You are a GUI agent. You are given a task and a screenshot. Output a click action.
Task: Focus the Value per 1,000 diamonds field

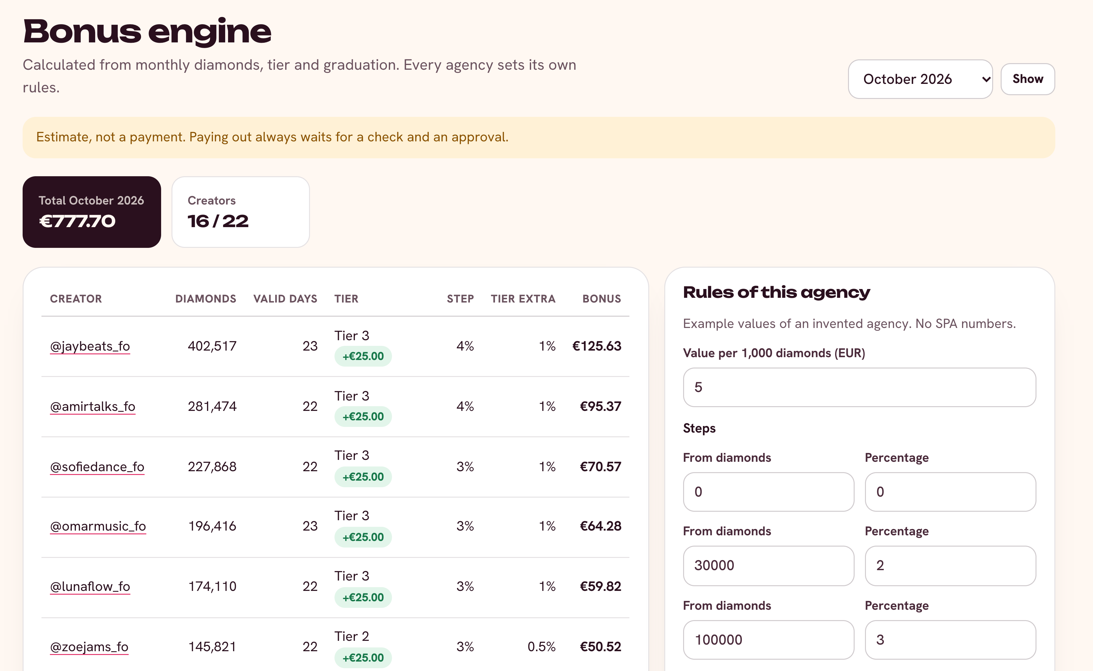coord(859,387)
